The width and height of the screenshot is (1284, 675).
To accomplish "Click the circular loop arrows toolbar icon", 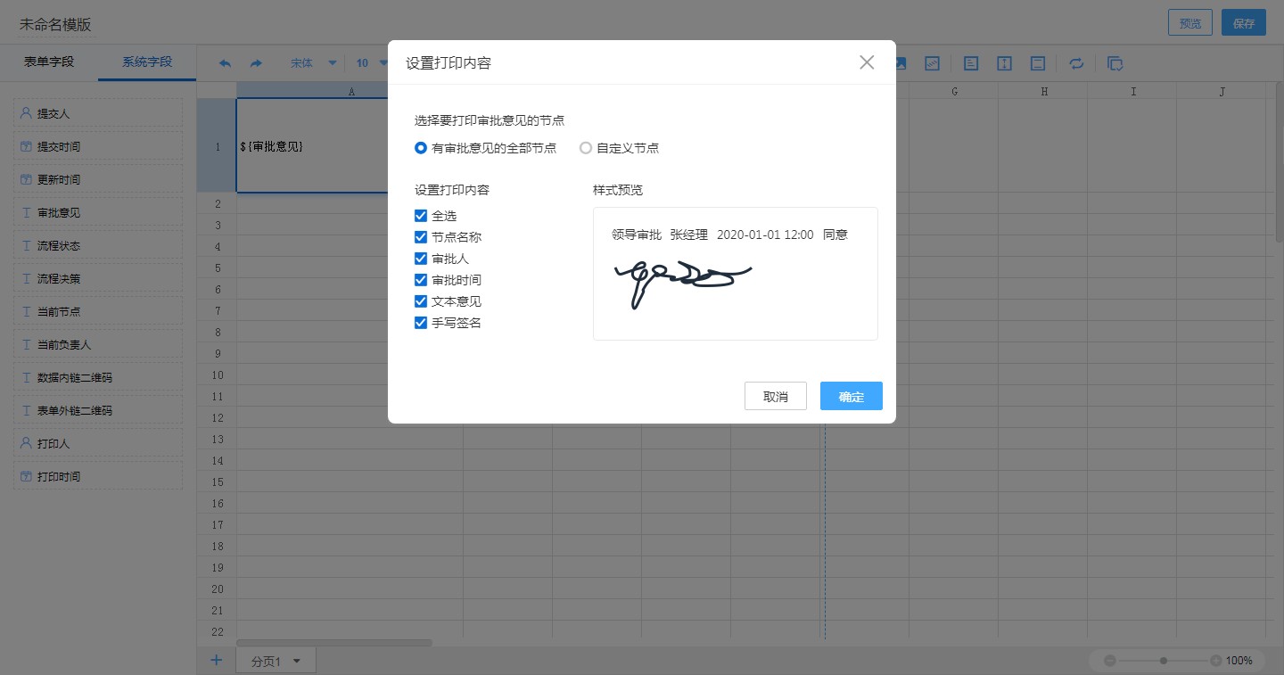I will point(1076,63).
